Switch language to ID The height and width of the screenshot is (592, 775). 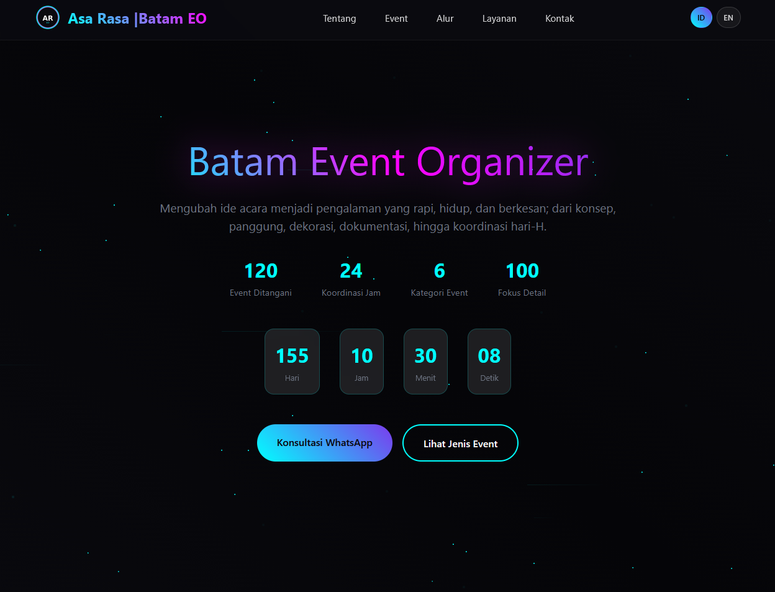[x=701, y=18]
